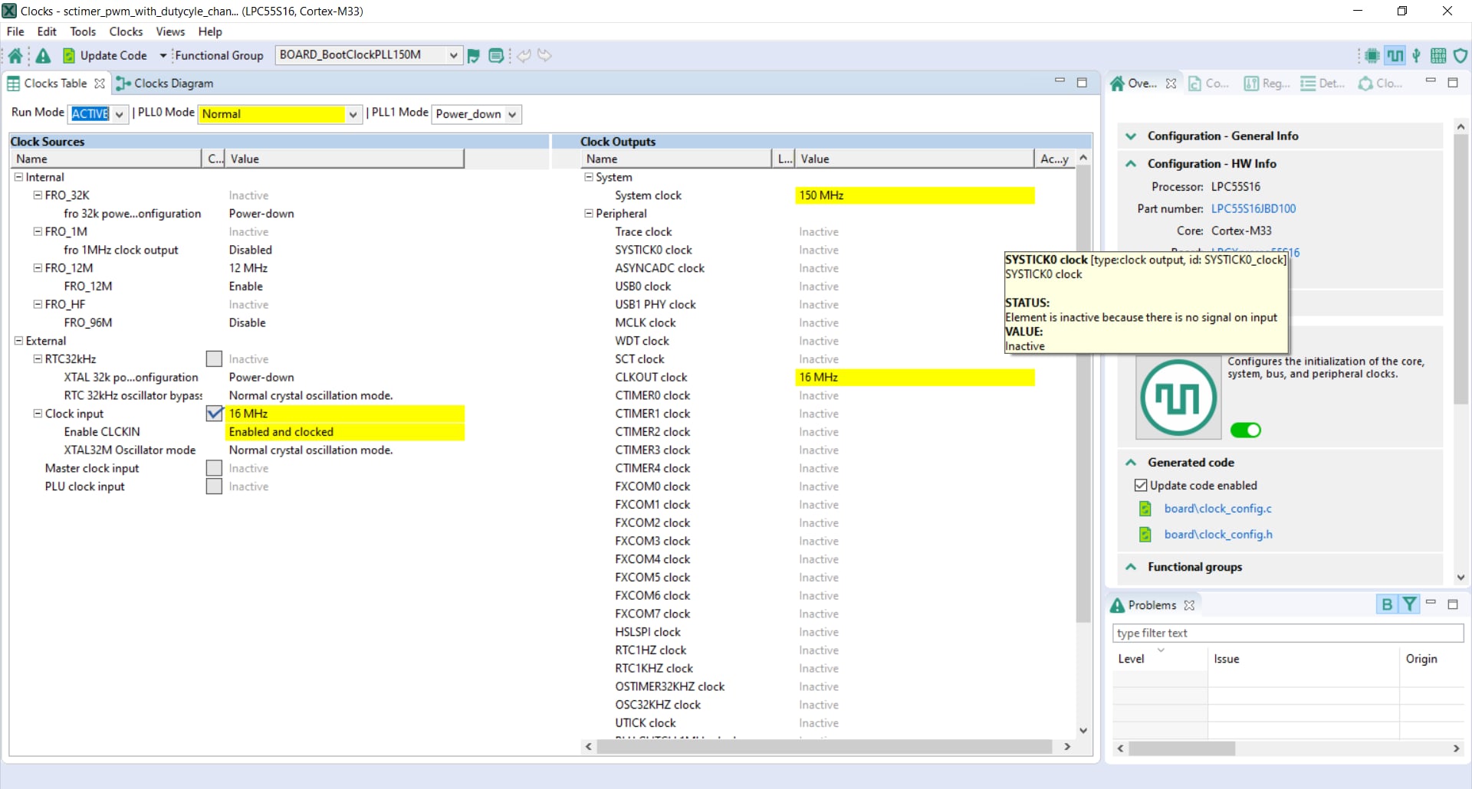Close the Problems view tab

point(1189,605)
